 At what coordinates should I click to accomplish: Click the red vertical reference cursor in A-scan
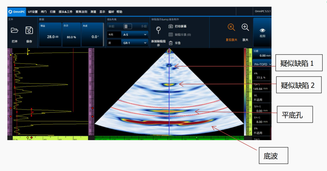pyautogui.click(x=73, y=80)
